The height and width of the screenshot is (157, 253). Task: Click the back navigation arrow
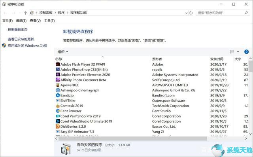click(x=5, y=13)
